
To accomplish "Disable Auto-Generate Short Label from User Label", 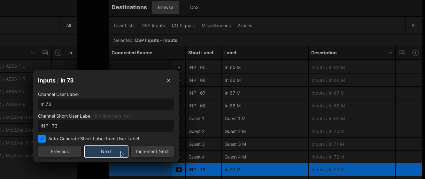I will pyautogui.click(x=42, y=139).
